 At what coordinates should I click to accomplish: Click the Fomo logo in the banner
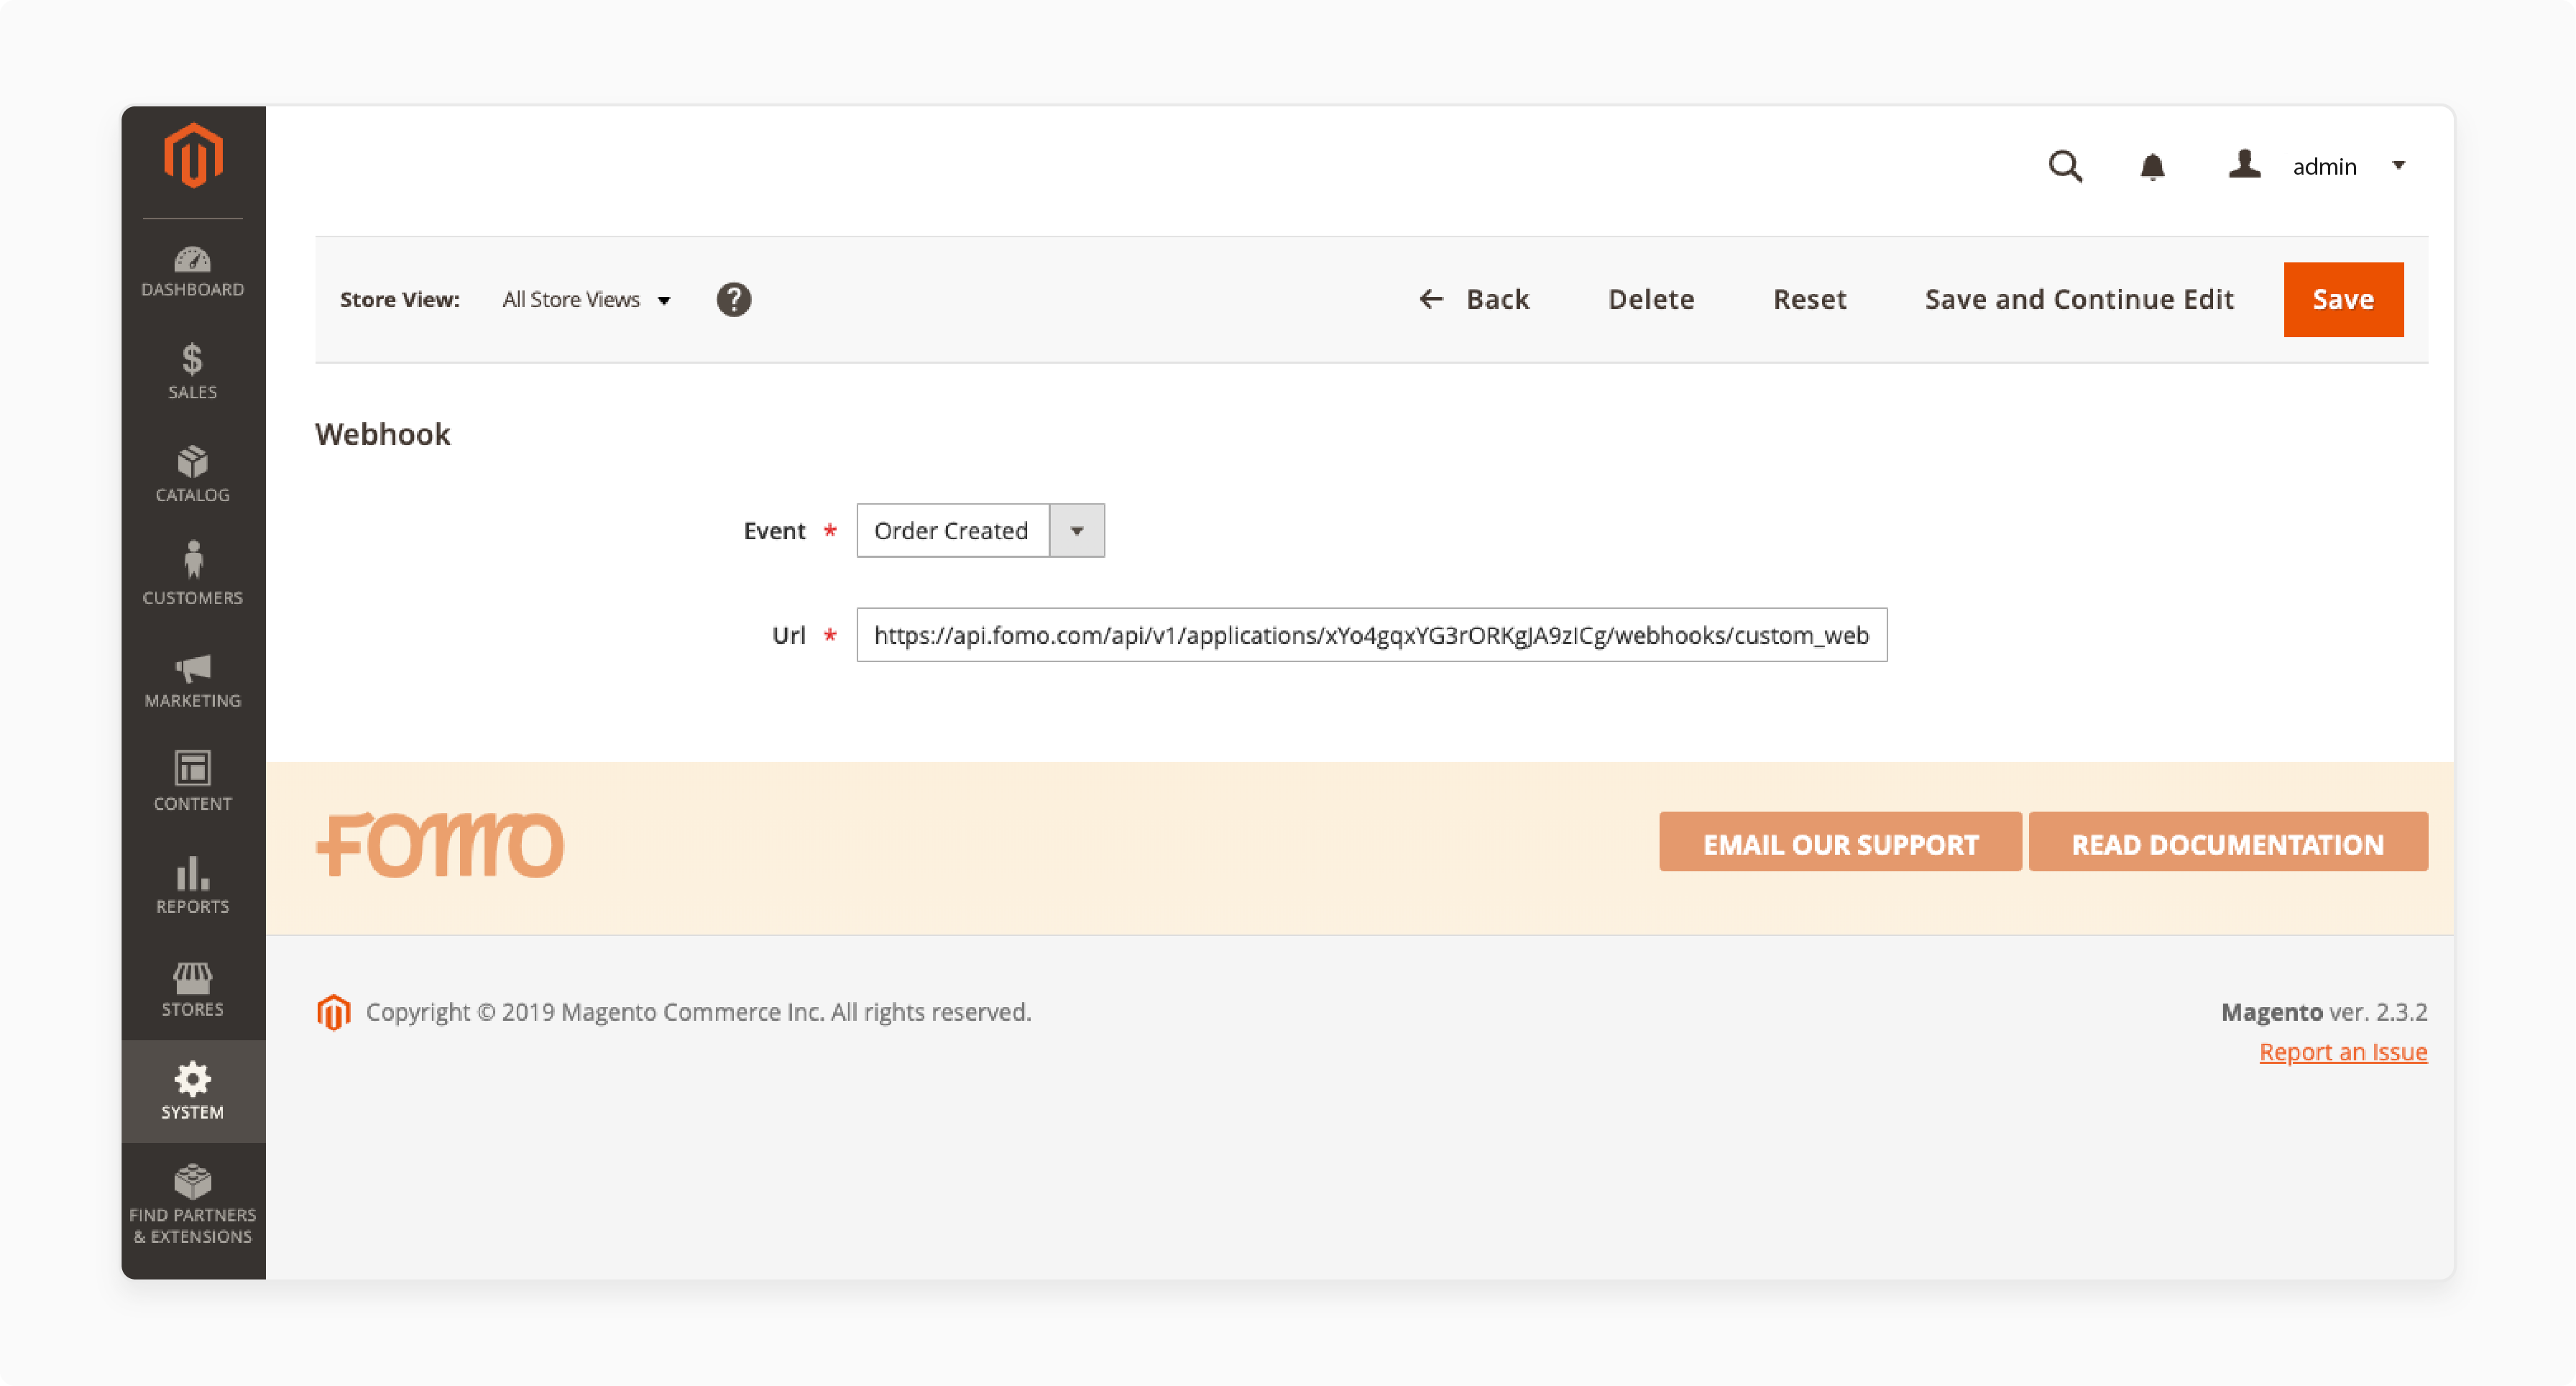[x=440, y=845]
